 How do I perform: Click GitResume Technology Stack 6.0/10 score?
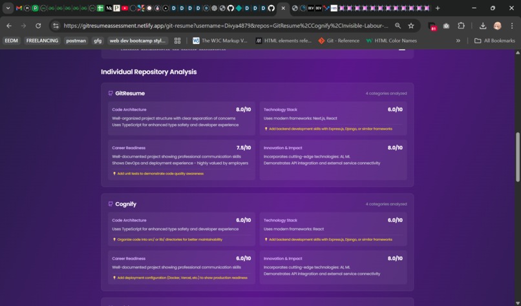(x=395, y=109)
